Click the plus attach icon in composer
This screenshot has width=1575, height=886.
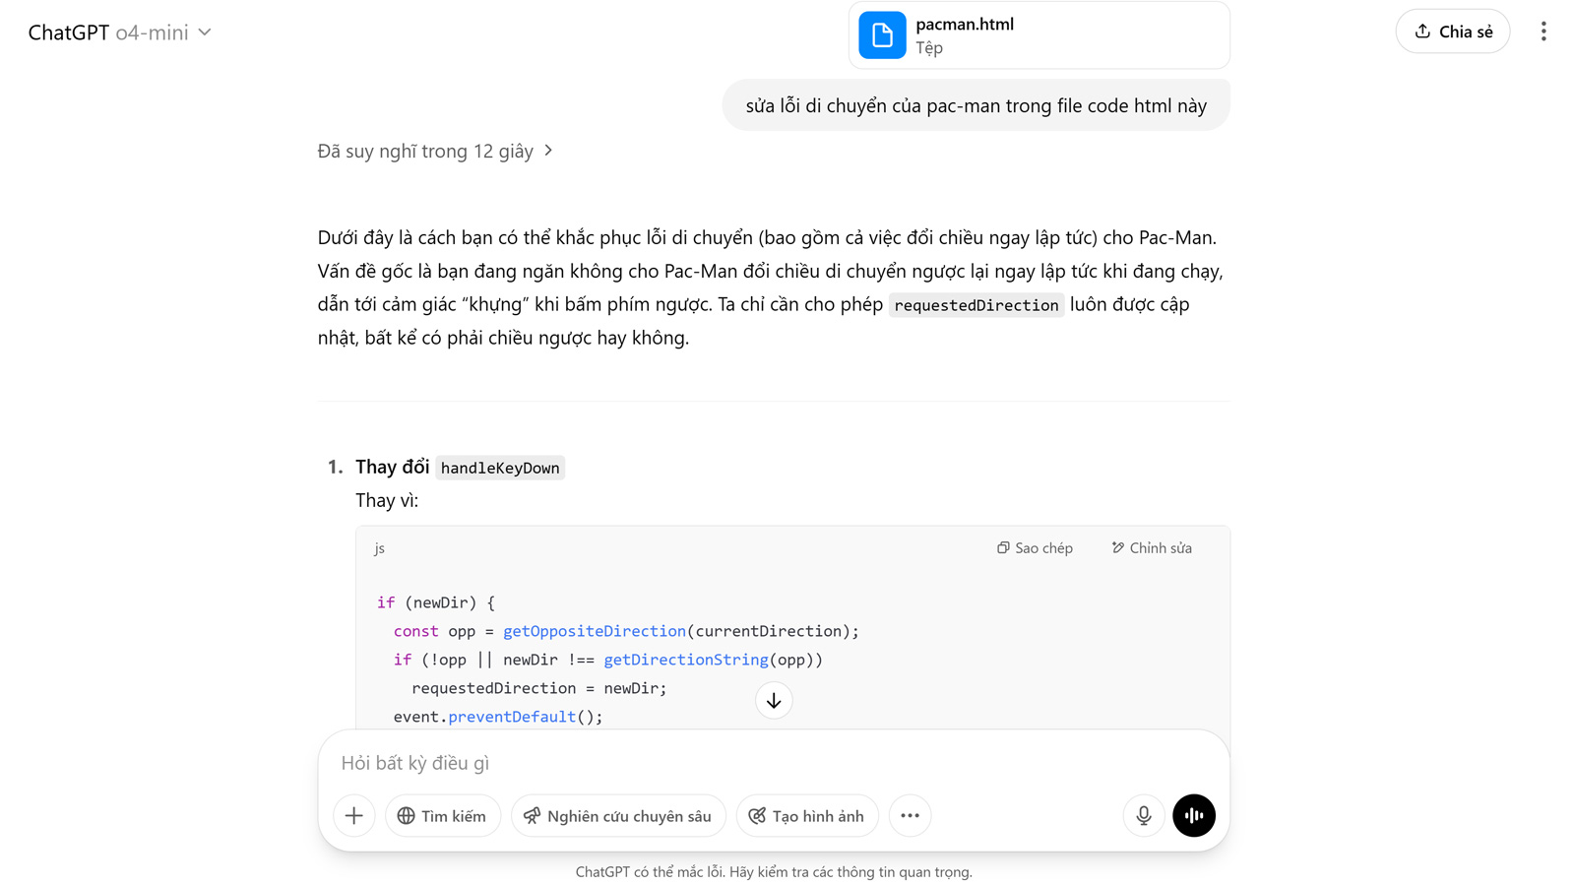(354, 816)
